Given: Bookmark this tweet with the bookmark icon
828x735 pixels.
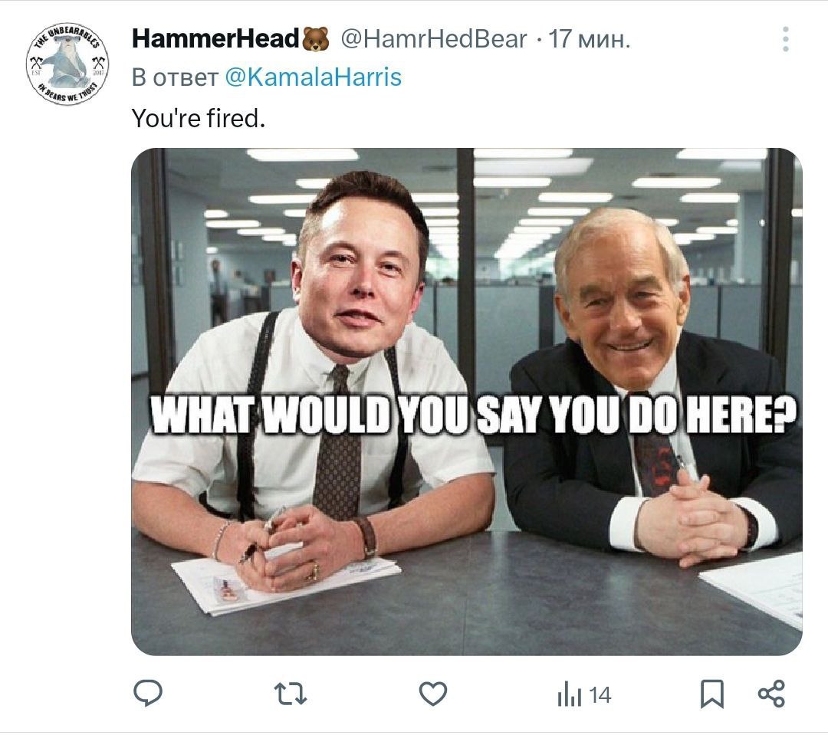Looking at the screenshot, I should (x=711, y=694).
